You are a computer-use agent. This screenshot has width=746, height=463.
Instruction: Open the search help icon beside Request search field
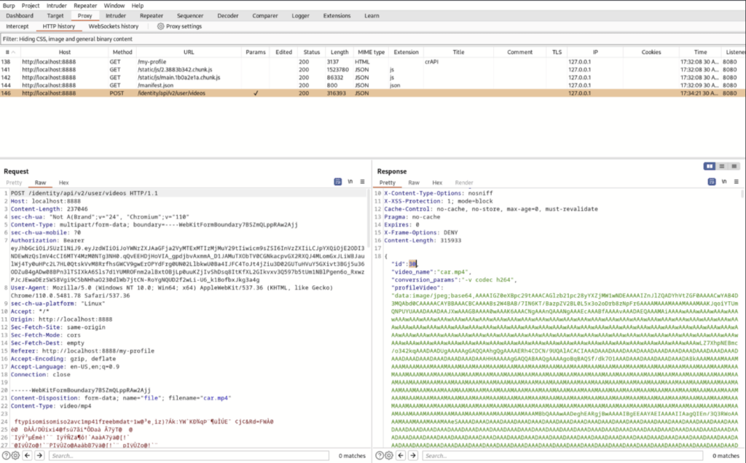pyautogui.click(x=6, y=456)
